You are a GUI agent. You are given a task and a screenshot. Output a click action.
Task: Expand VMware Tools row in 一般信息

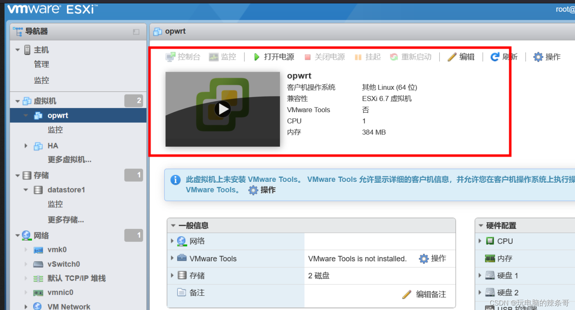point(172,258)
